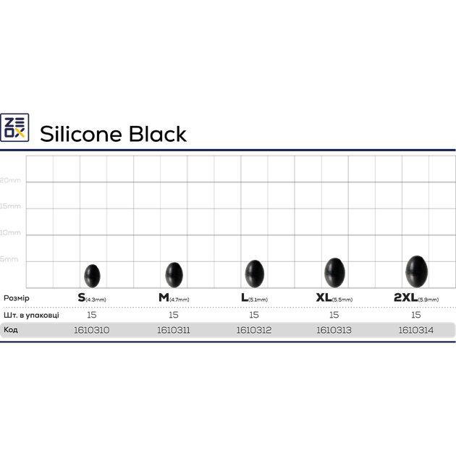Click the L (5.1mm) size label

[x=255, y=297]
